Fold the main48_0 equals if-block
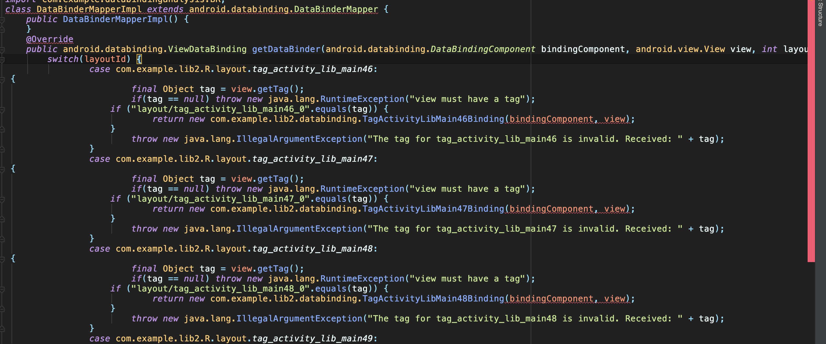 pos(2,289)
